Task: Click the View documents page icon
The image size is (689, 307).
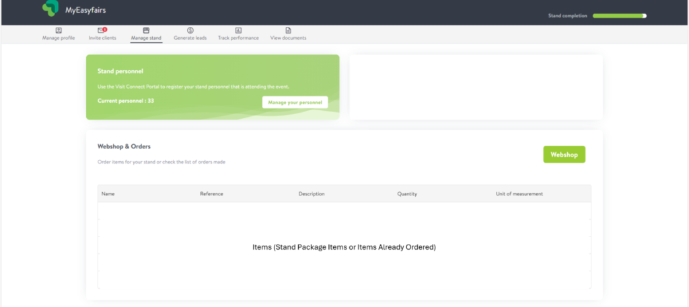Action: (x=288, y=30)
